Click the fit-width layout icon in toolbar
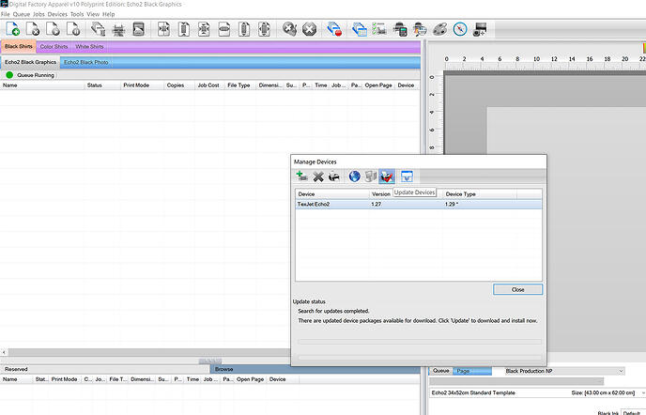Image resolution: width=646 pixels, height=415 pixels. pos(224,29)
